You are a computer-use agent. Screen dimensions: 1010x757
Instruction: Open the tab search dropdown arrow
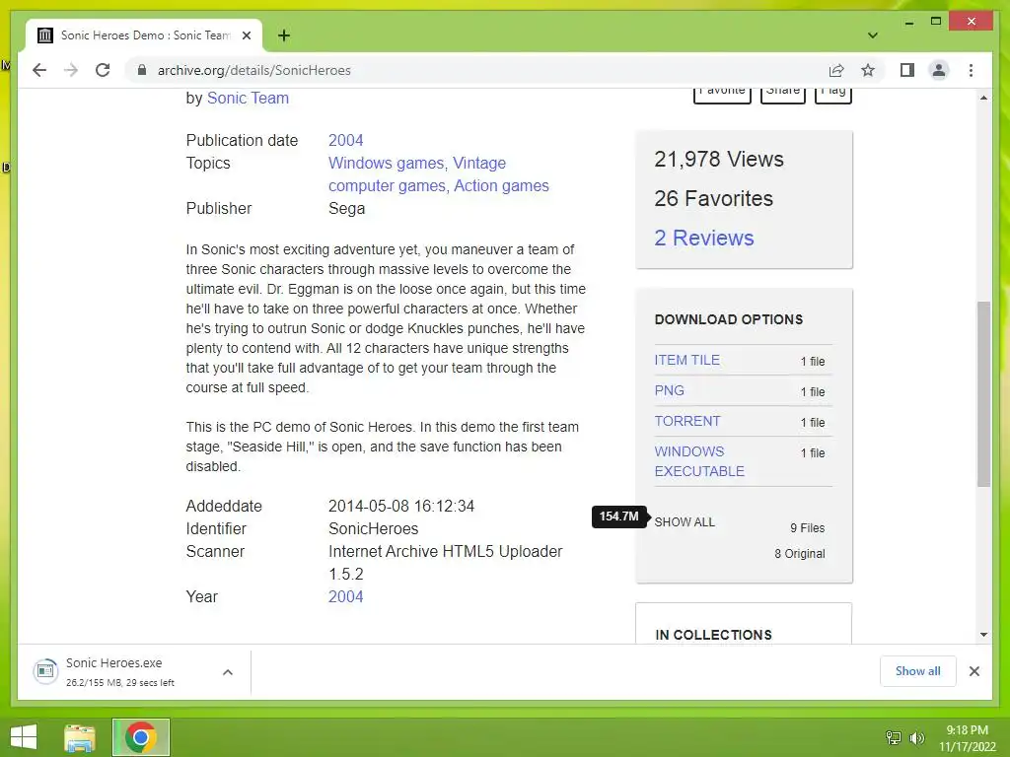click(873, 35)
